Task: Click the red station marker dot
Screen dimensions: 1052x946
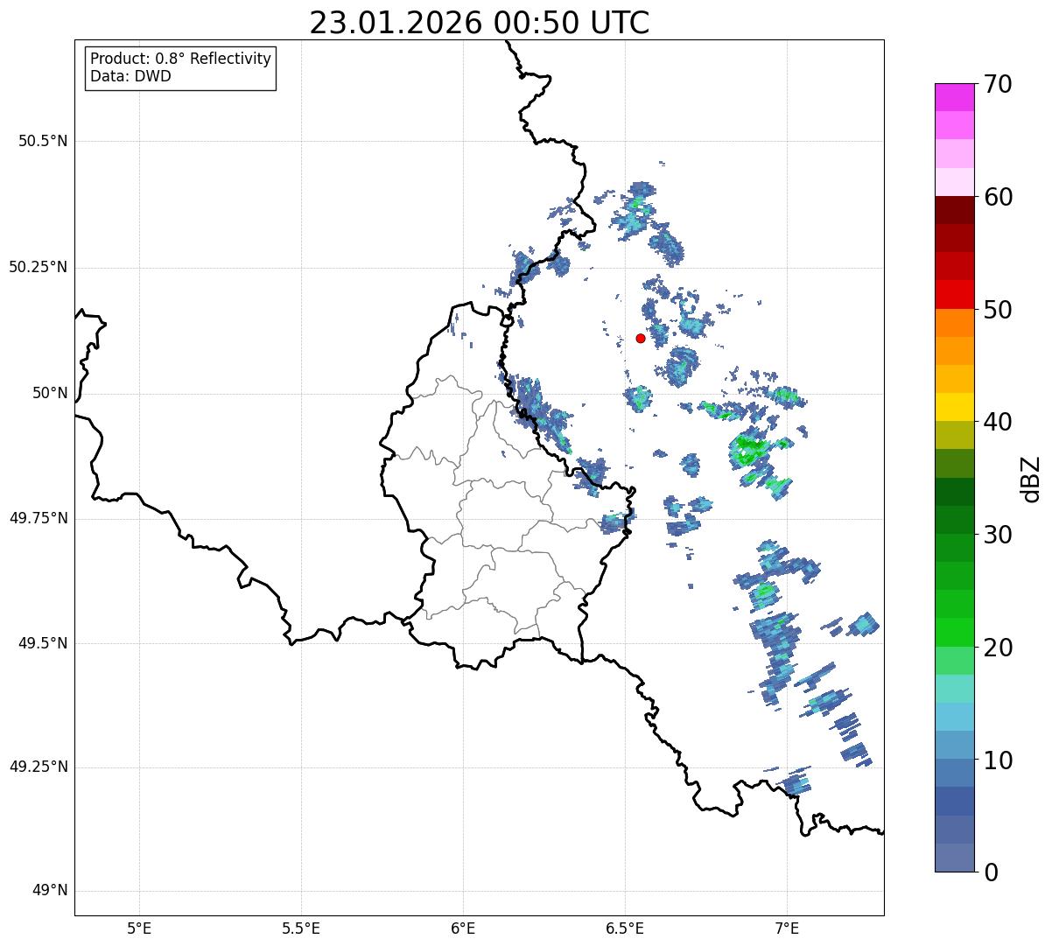Action: (641, 338)
